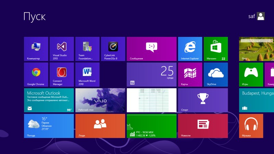274x154 pixels.
Task: Open the Рабочий стол desktop tile
Action: click(x=100, y=100)
